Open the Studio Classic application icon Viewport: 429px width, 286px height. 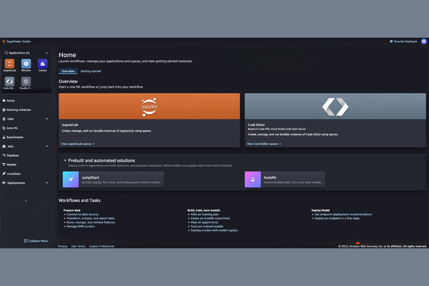[26, 81]
